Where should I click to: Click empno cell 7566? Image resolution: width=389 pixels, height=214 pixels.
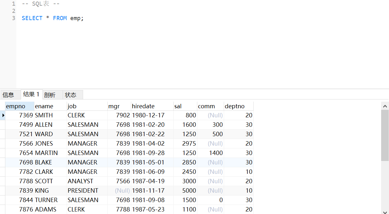pyautogui.click(x=20, y=143)
